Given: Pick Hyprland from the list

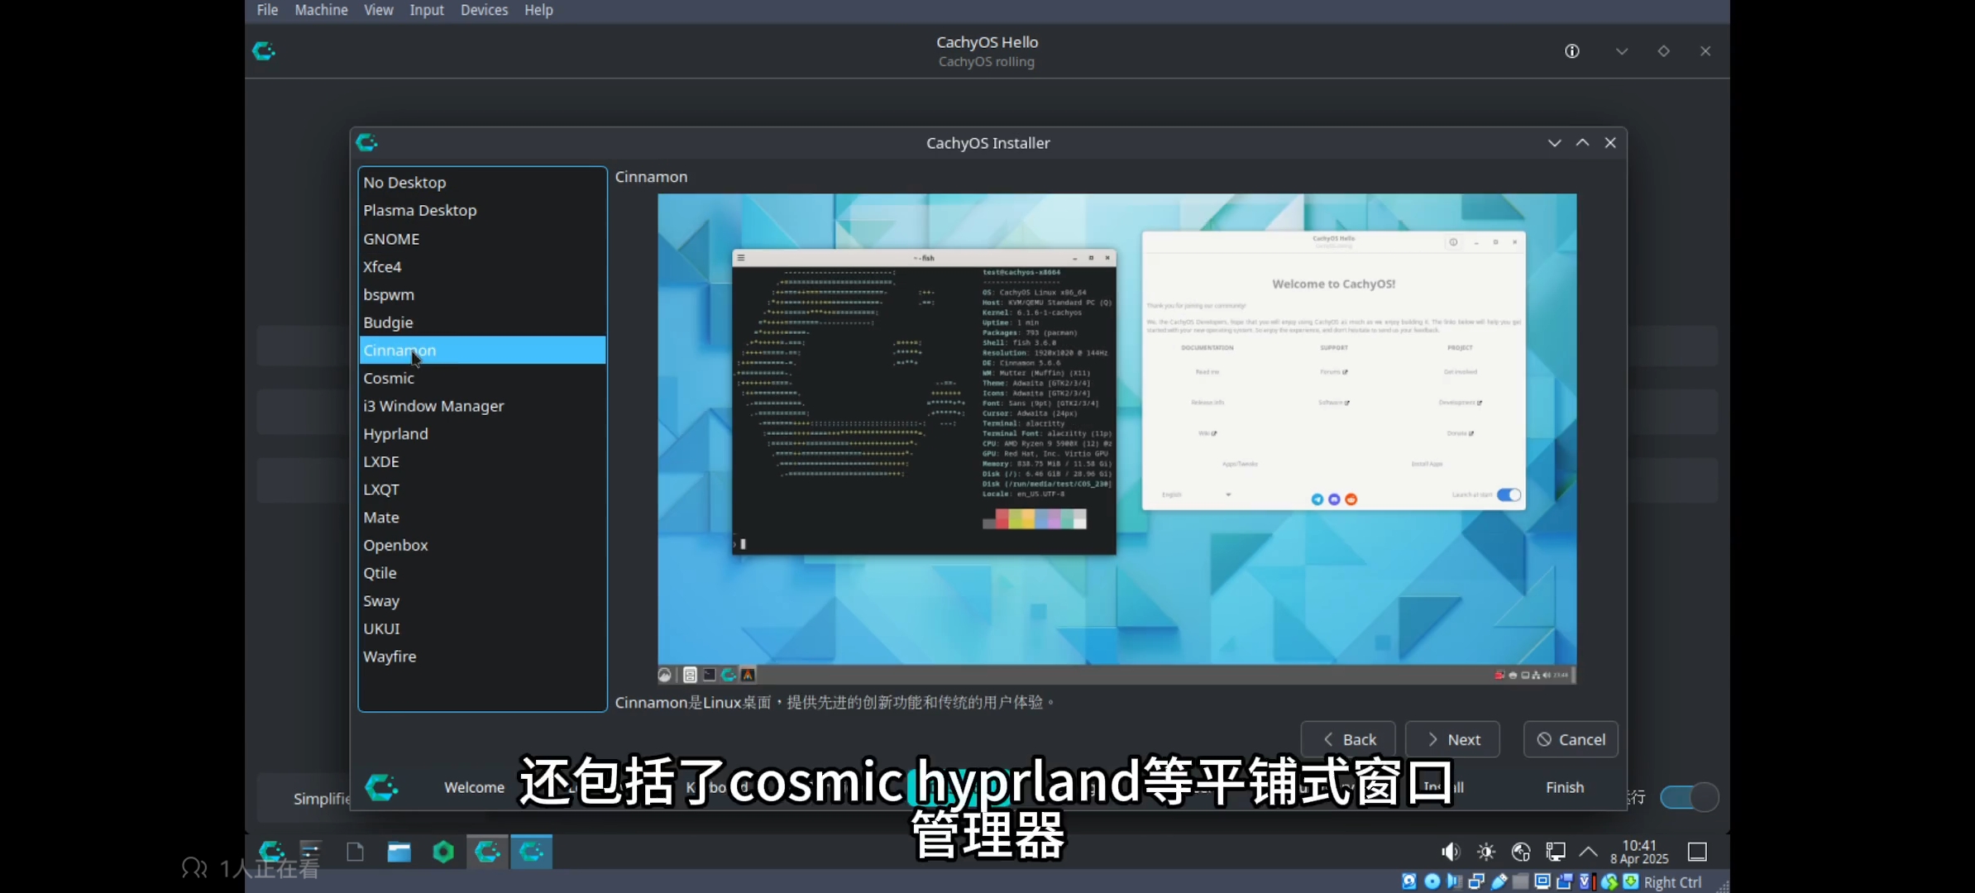Looking at the screenshot, I should click(x=482, y=433).
